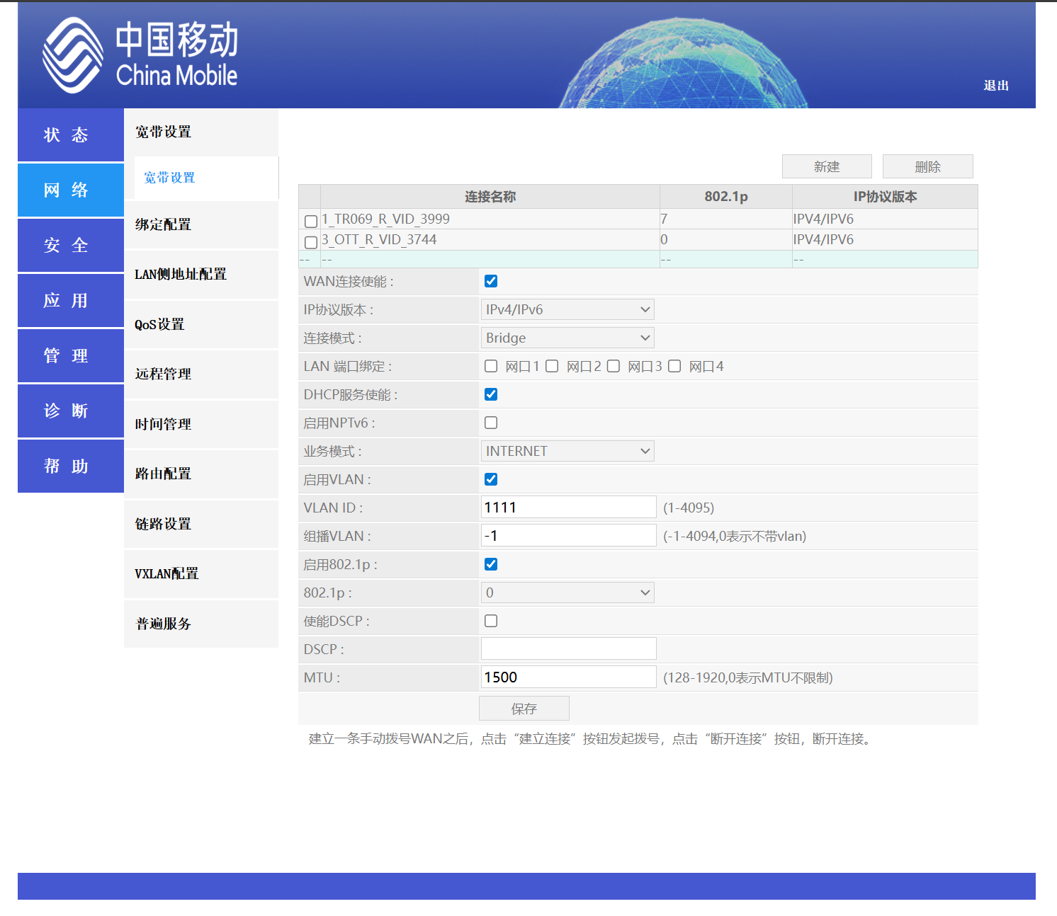Disable the WAN连接使能 checkbox
Screen dimensions: 1057x916
point(491,281)
